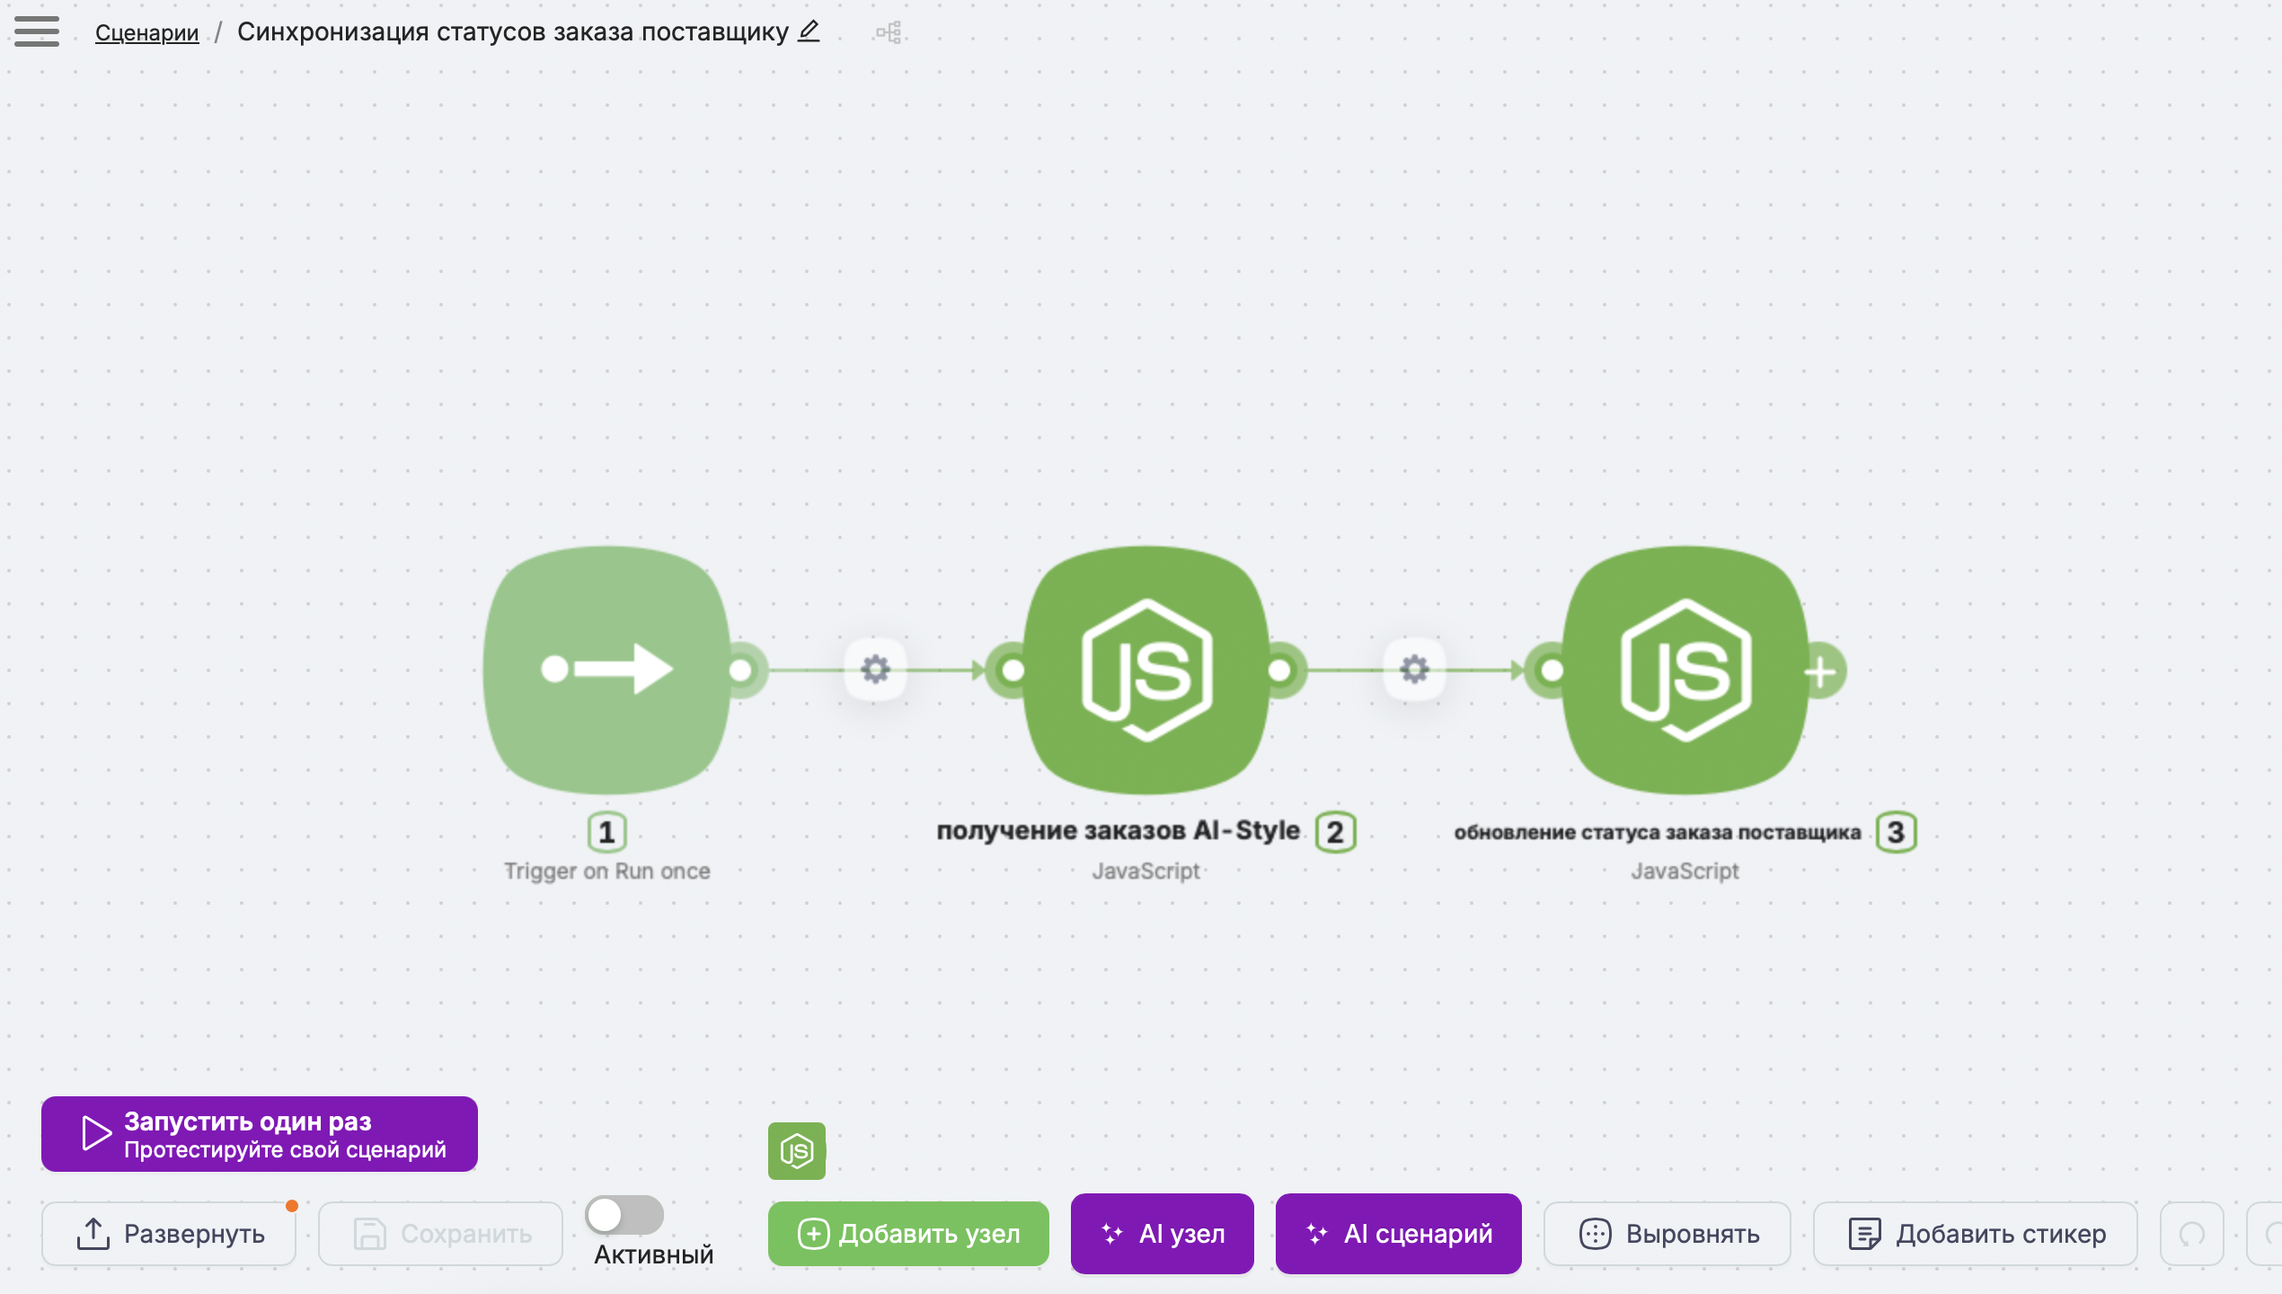This screenshot has height=1294, width=2282.
Task: Open the AI узел generator
Action: click(x=1162, y=1234)
